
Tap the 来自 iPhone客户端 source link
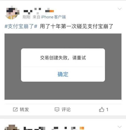(x=49, y=17)
